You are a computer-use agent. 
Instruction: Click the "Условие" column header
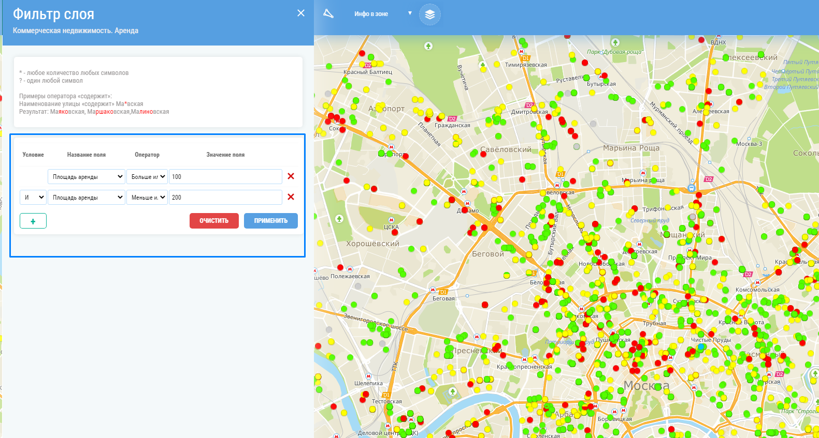33,155
